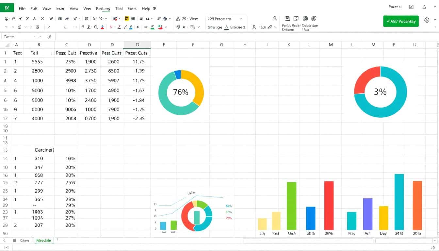Open the File menu
Screen dimensions: 439x251
[x=22, y=8]
